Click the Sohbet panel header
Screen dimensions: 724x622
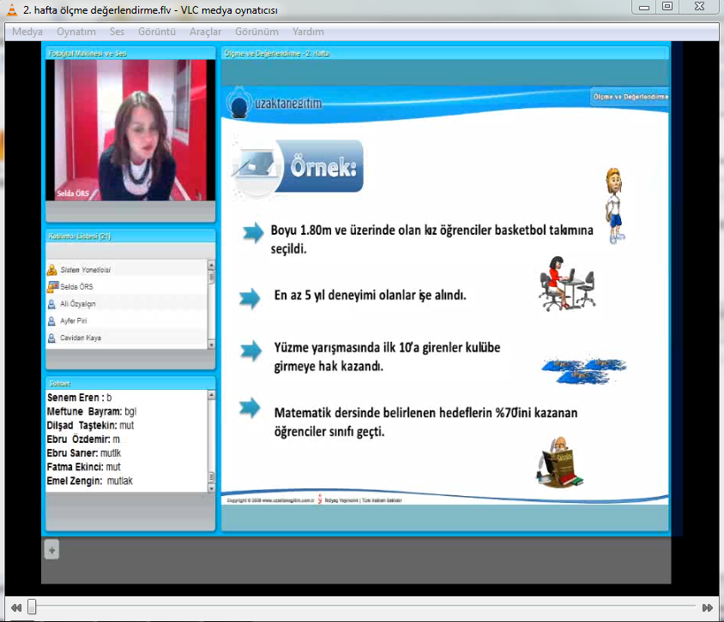pos(130,383)
